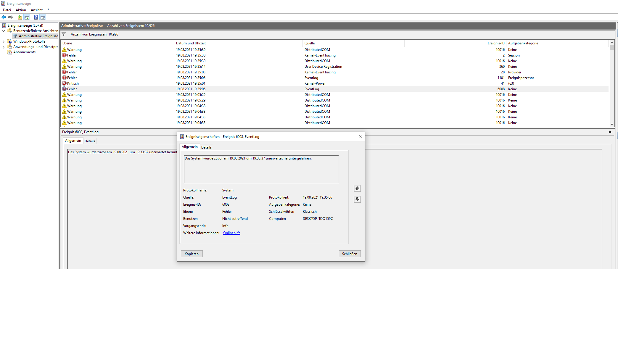Toggle the console tree pane icon

27,17
